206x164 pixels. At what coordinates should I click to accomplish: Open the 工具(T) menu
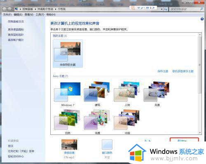[x=40, y=14]
